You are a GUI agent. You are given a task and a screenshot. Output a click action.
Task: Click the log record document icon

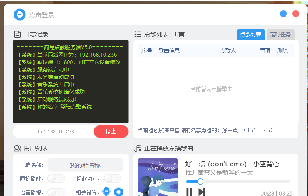(18, 34)
